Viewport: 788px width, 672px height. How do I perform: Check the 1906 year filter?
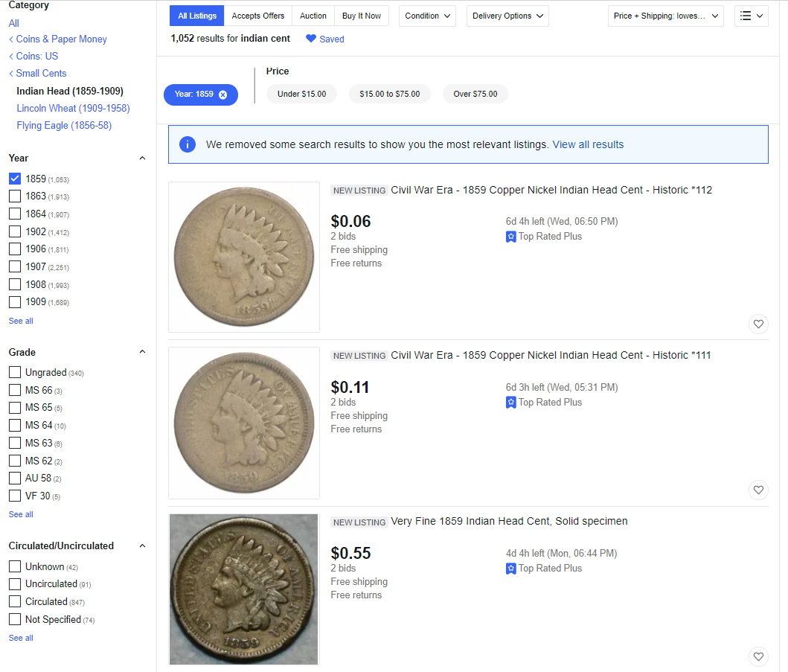pos(15,249)
